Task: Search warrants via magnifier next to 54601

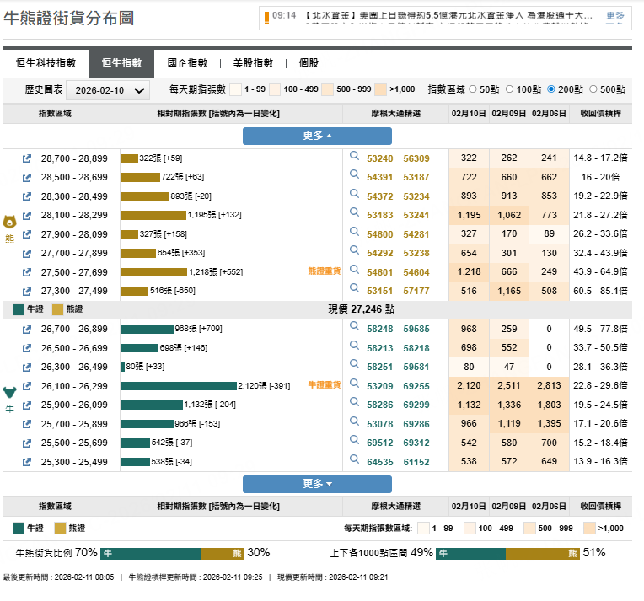Action: [354, 271]
